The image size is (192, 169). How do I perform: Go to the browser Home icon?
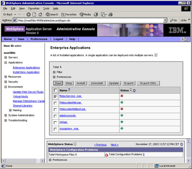40,14
